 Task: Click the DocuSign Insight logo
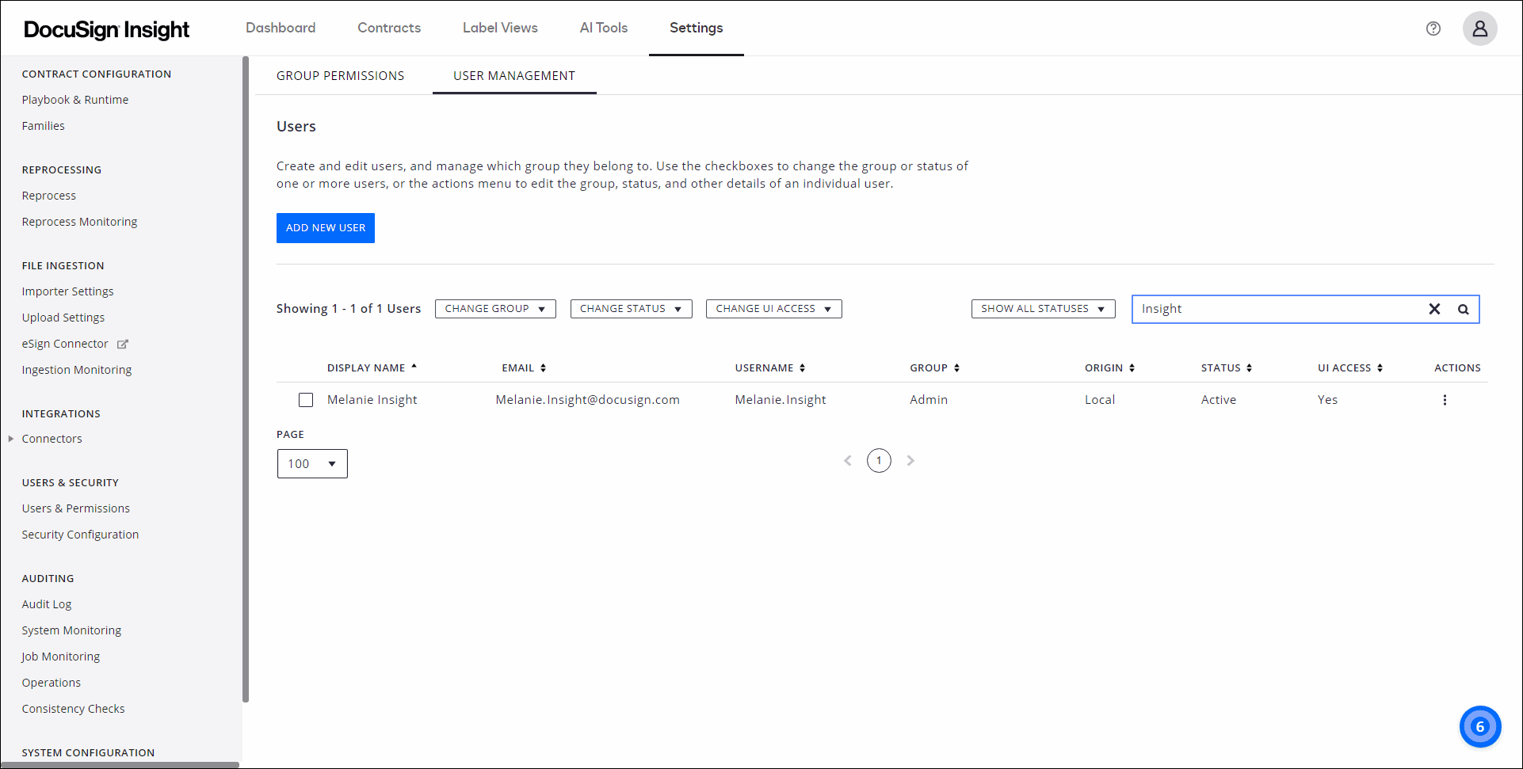(106, 29)
